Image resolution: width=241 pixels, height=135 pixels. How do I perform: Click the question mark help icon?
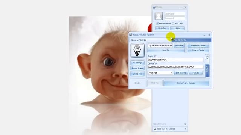(x=185, y=129)
